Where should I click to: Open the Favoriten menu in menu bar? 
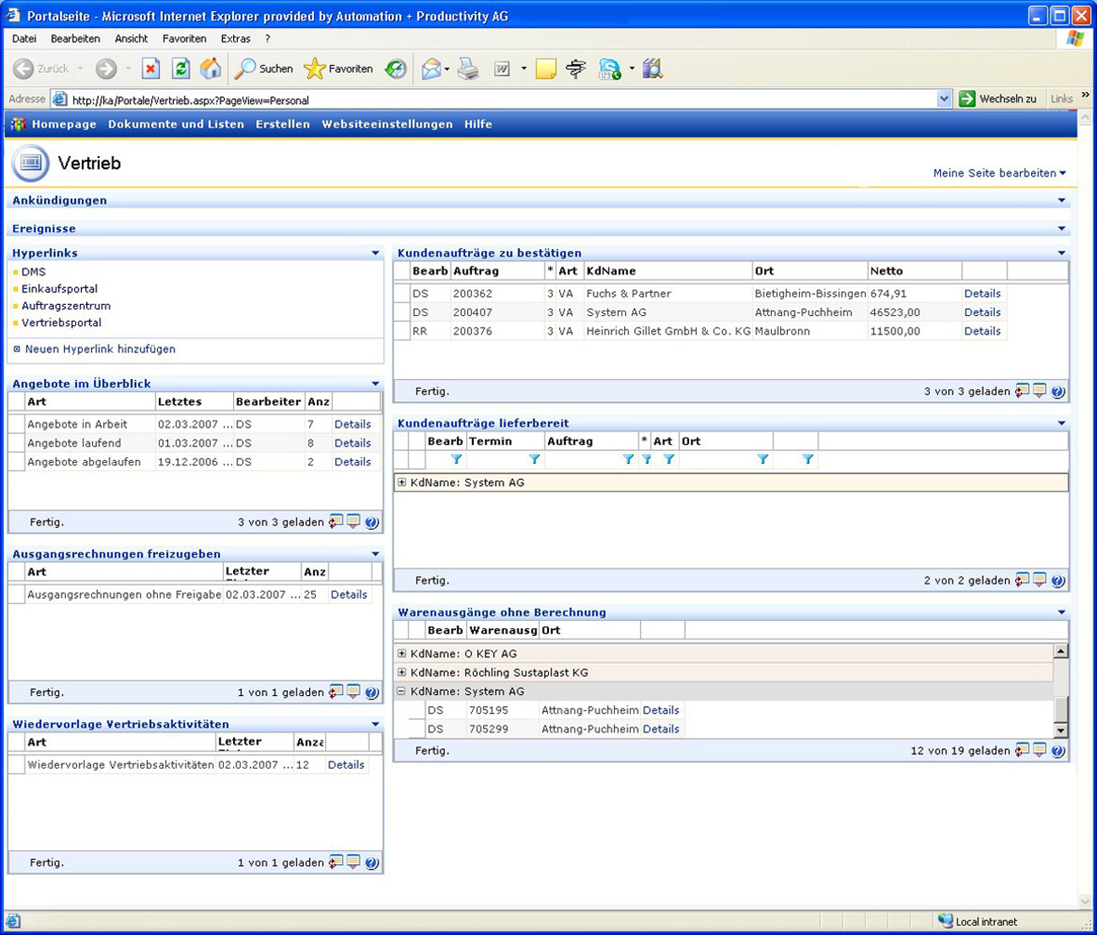click(184, 39)
